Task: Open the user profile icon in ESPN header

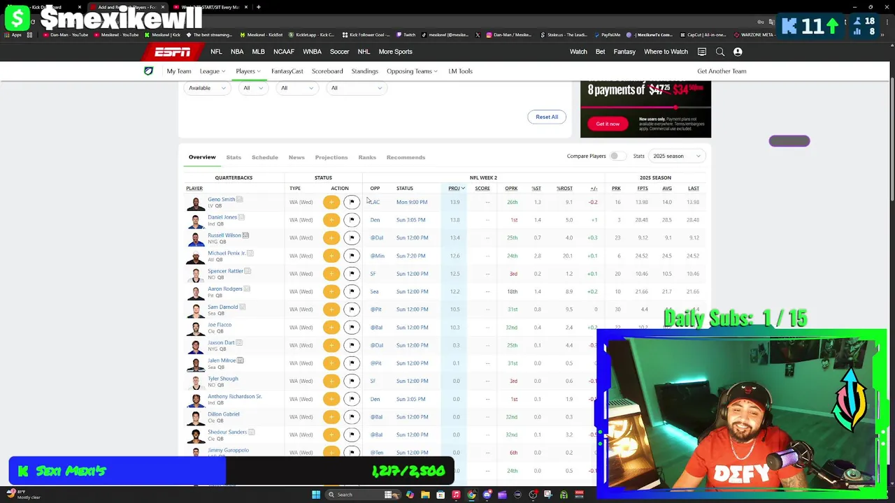Action: point(738,52)
